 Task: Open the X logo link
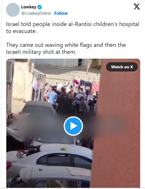click(x=137, y=6)
